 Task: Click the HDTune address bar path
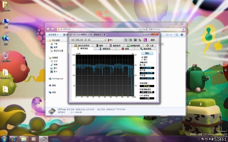point(67,29)
